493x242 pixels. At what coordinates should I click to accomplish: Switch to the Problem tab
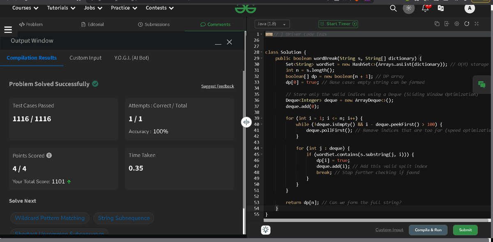pyautogui.click(x=31, y=25)
